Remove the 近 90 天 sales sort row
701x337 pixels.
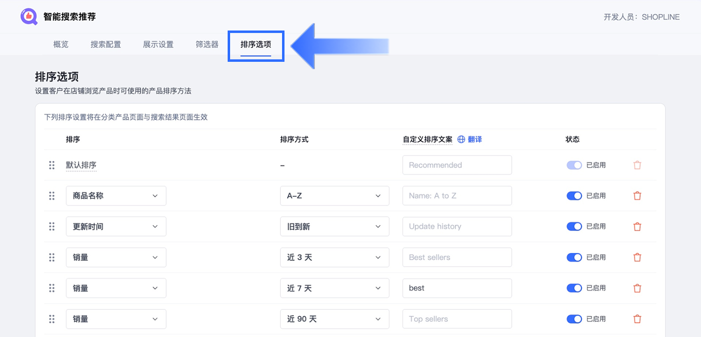click(637, 319)
